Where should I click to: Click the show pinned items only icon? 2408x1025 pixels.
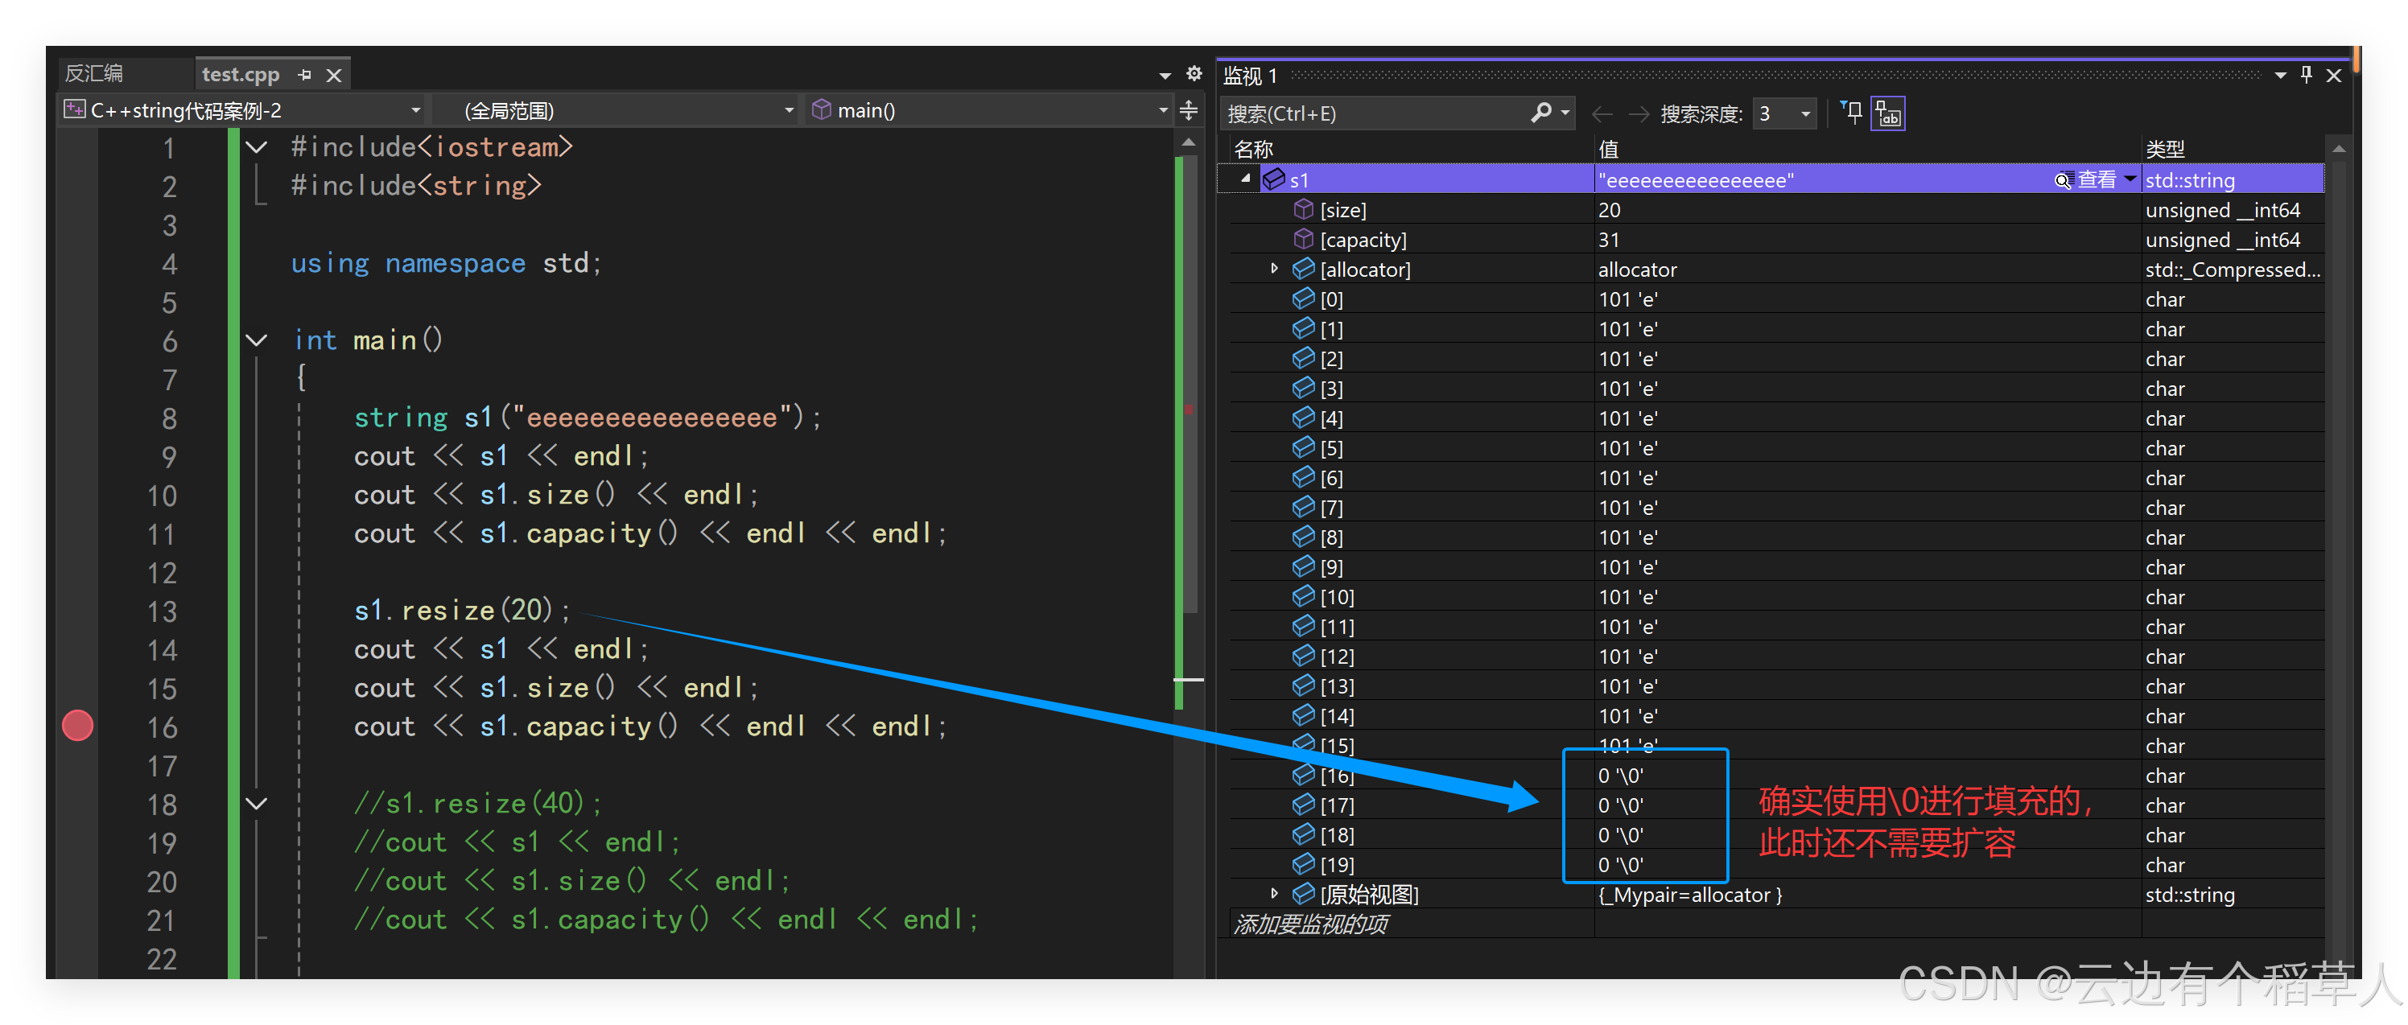pos(1851,113)
